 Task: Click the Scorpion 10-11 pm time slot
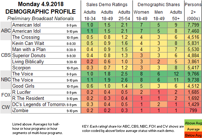[x=72, y=68]
